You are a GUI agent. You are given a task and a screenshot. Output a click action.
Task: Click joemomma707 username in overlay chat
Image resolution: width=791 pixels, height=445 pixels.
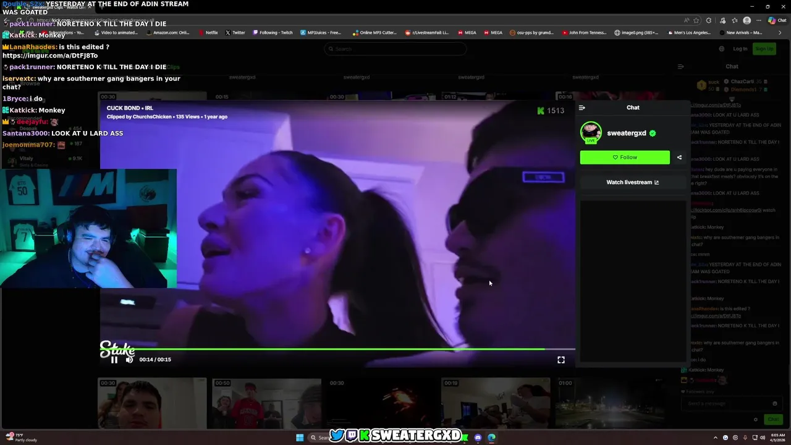(x=28, y=145)
